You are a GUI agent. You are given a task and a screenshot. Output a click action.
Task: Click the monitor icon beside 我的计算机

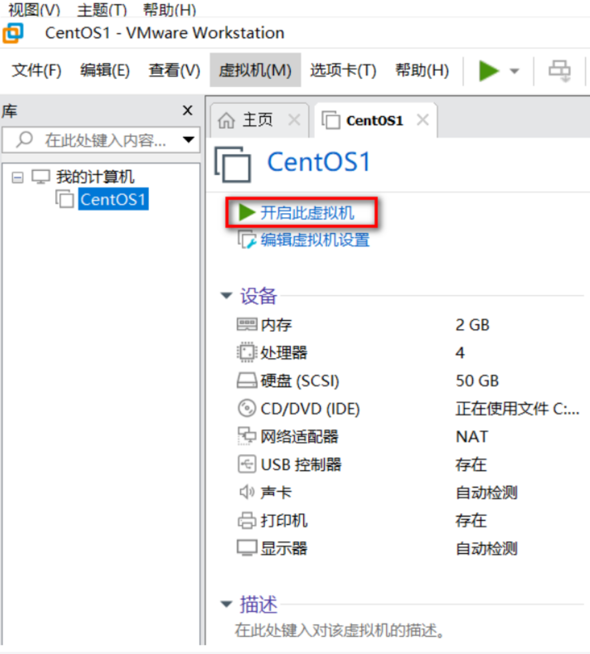41,177
